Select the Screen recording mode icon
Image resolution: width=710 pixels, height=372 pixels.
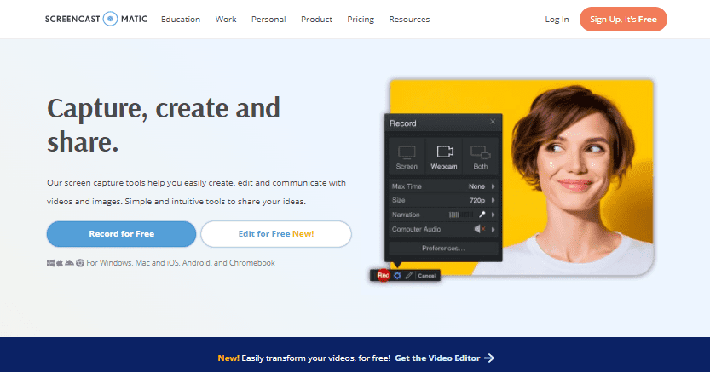point(407,152)
